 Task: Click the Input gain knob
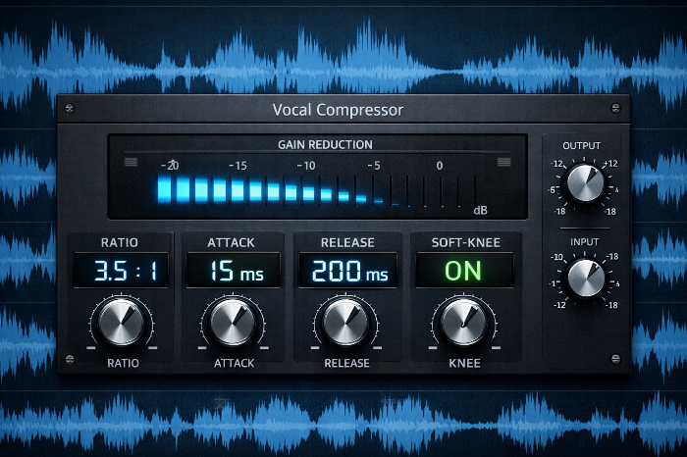point(586,278)
